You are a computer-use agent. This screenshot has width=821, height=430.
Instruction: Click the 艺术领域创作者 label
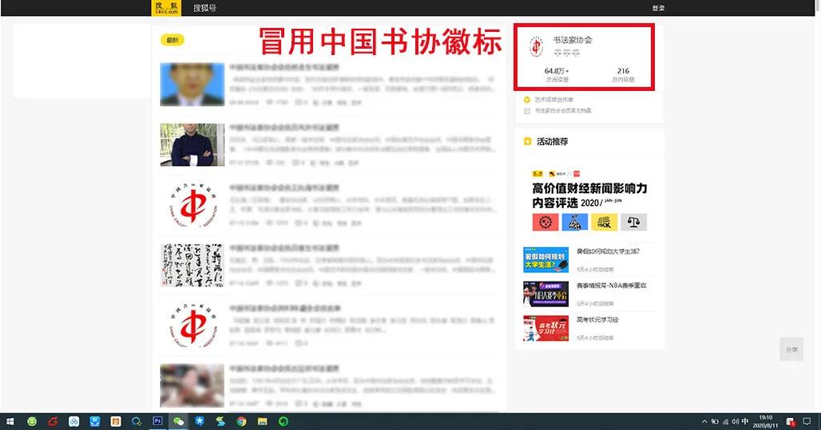coord(554,100)
